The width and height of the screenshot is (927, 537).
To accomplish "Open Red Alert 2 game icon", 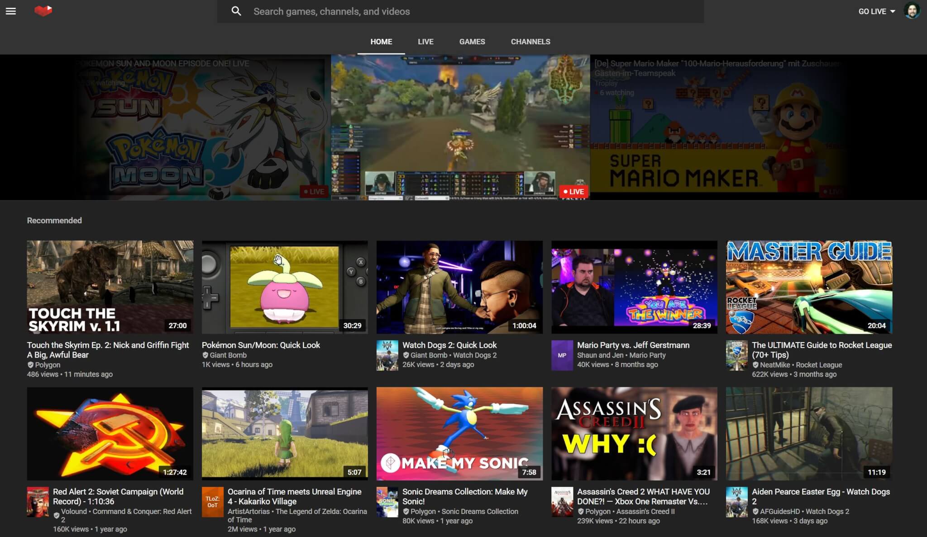I will [x=38, y=502].
